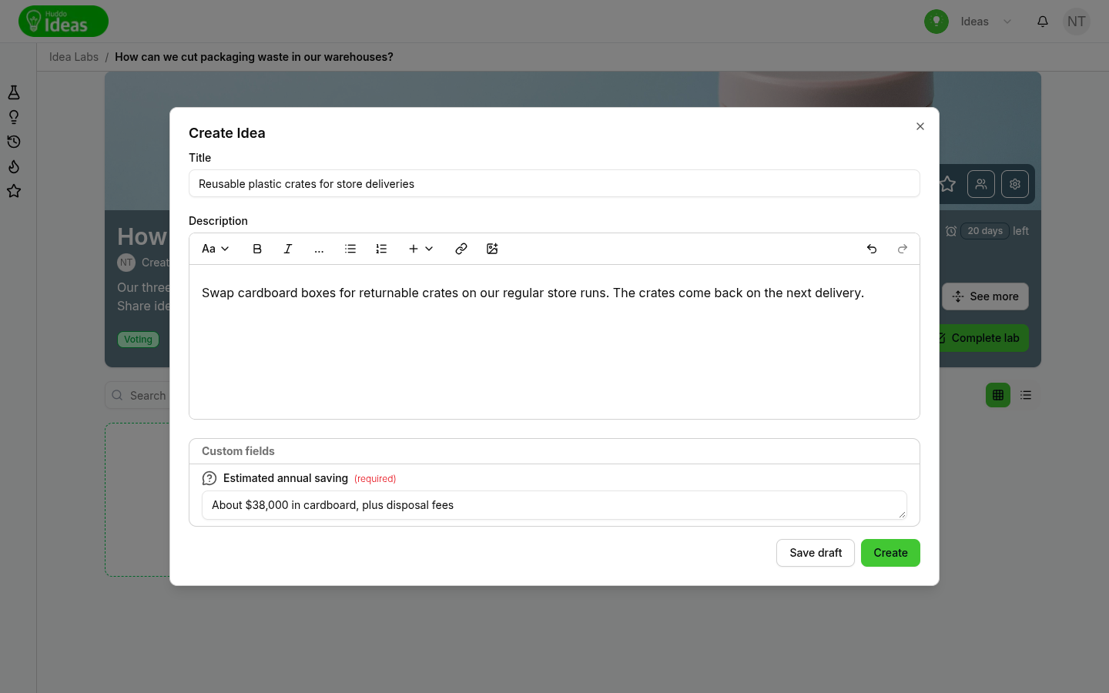
Task: Open lab members icon
Action: pyautogui.click(x=981, y=184)
